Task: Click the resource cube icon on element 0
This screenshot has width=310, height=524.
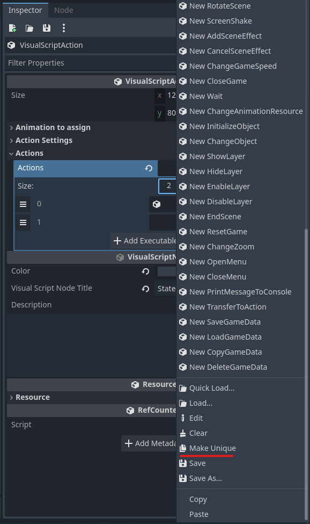Action: click(157, 204)
